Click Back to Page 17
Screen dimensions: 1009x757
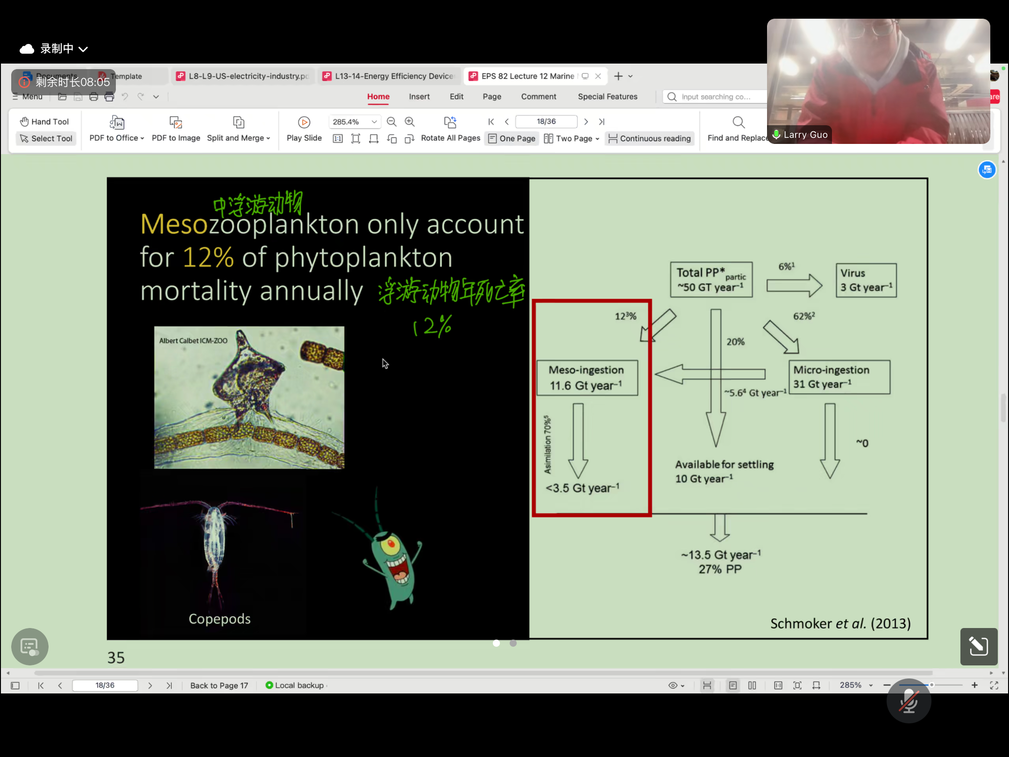click(x=219, y=686)
